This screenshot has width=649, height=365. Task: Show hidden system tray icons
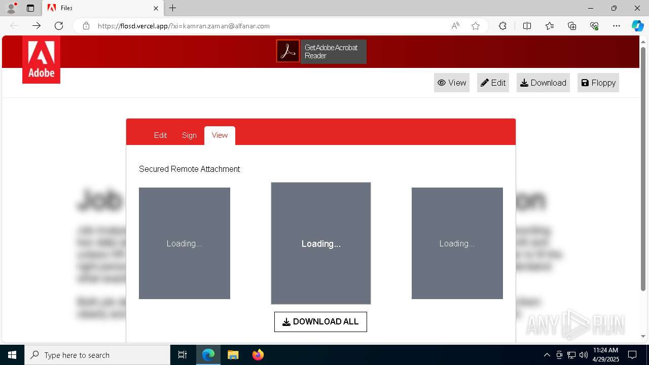pos(547,355)
